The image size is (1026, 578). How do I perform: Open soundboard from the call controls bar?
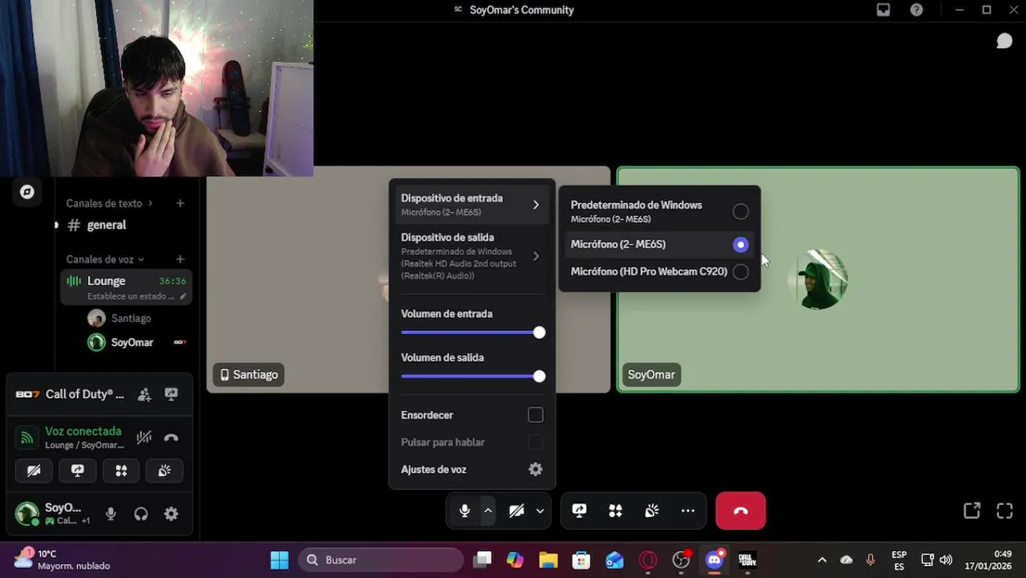tap(652, 511)
